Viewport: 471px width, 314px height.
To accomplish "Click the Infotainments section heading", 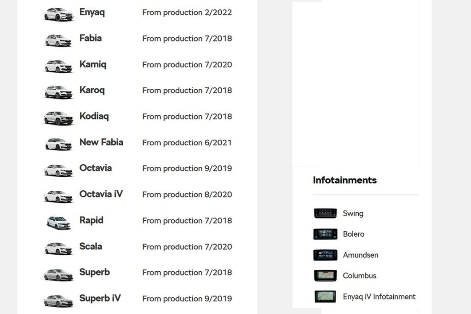I will click(345, 180).
